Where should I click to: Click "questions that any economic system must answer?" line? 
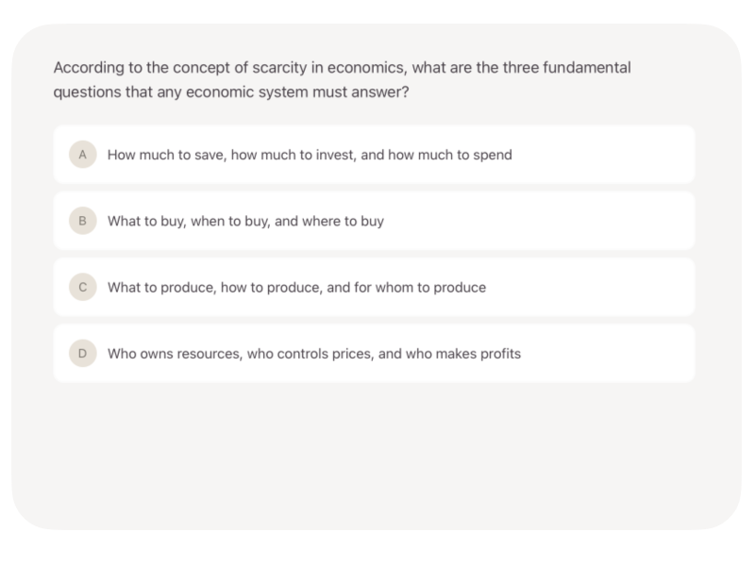(x=231, y=93)
